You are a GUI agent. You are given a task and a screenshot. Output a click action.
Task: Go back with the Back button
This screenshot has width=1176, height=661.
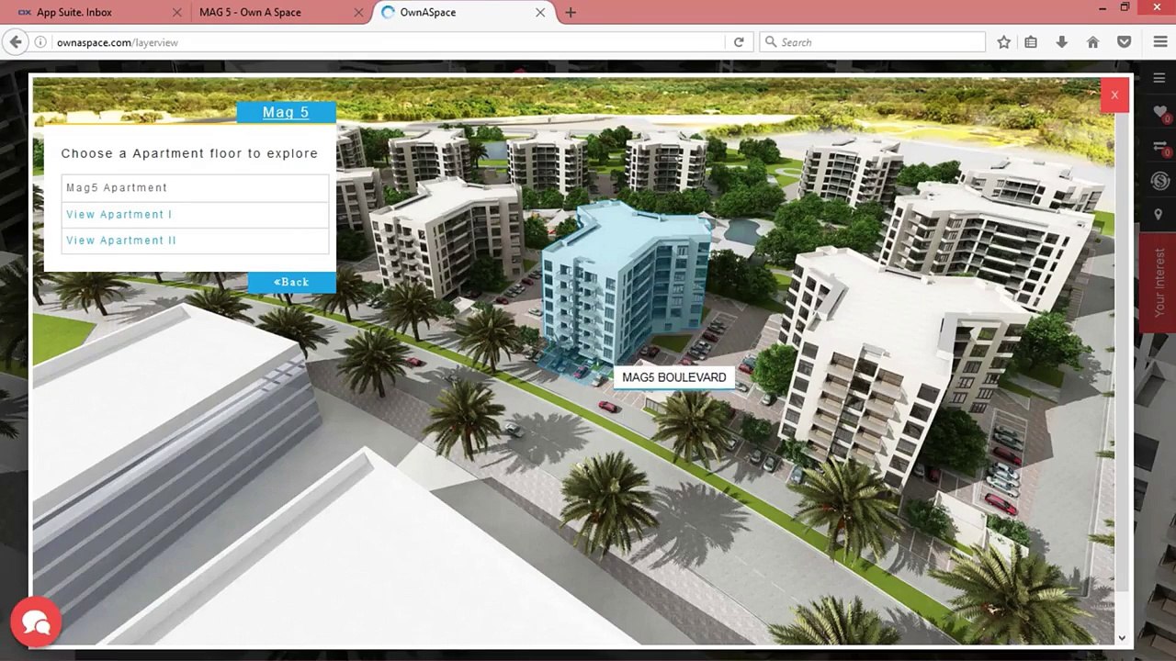click(x=291, y=282)
